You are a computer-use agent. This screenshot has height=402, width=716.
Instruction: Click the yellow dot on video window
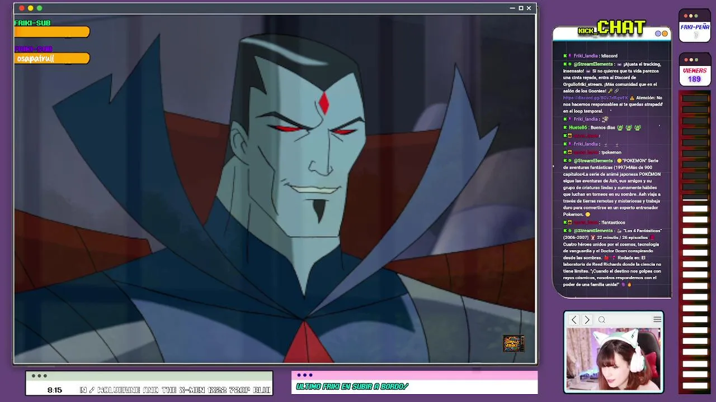(31, 8)
